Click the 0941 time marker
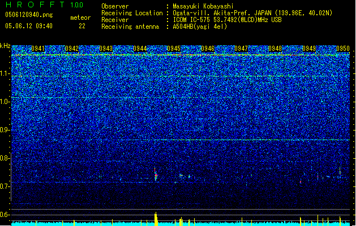356x226 pixels. click(38, 49)
